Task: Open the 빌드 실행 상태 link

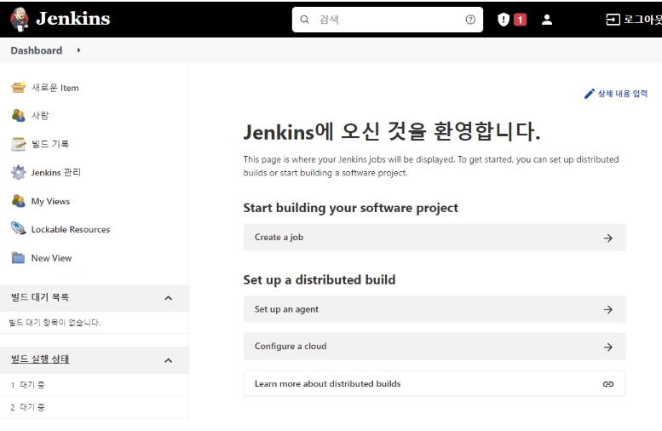Action: (x=40, y=359)
